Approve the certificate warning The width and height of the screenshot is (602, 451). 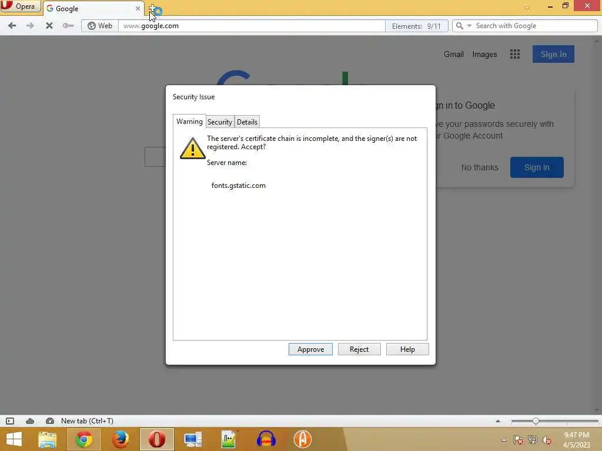(x=310, y=349)
